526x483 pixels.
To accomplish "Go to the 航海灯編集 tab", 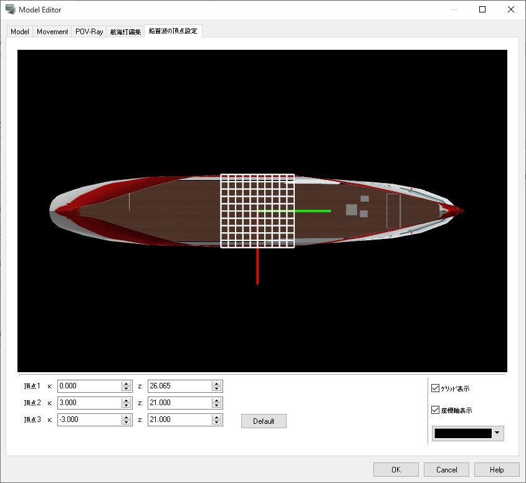I will [125, 32].
